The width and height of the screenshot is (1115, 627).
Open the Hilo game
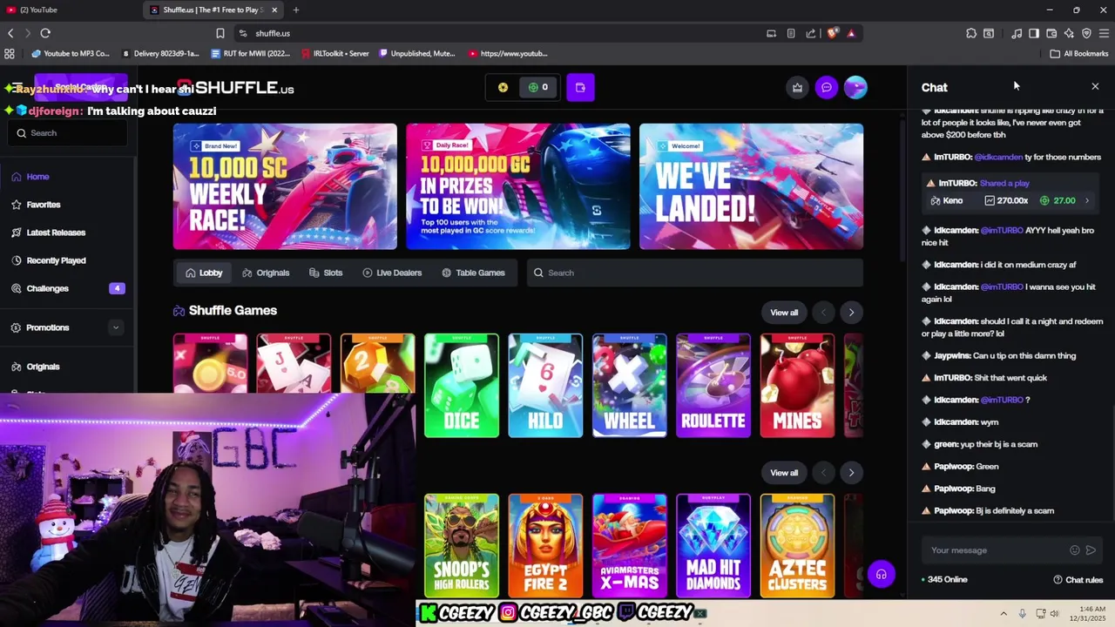545,385
